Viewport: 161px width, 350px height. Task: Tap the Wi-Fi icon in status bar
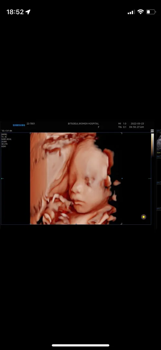coord(141,12)
